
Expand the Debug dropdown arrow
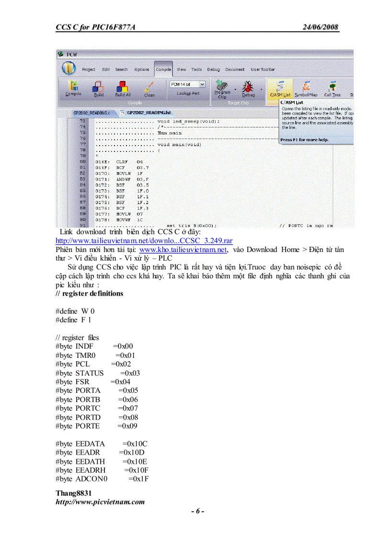(x=260, y=89)
